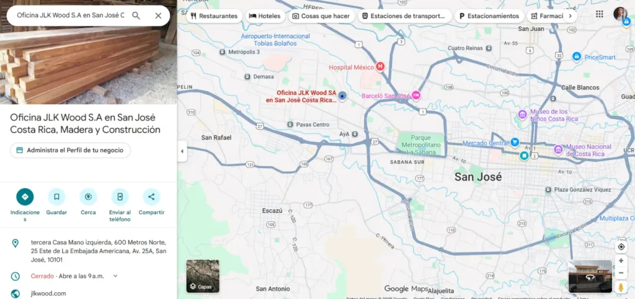This screenshot has height=299, width=635.
Task: Search nearby with the Cerca icon
Action: 88,197
